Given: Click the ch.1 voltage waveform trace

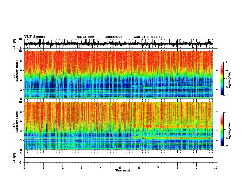Looking at the screenshot, I should pos(118,44).
